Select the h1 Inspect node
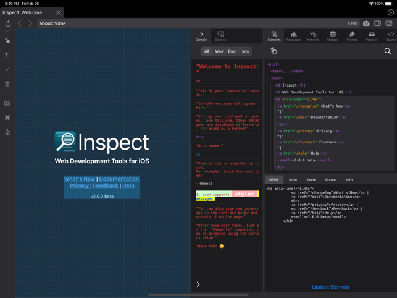Screen dimensions: 397x298 pyautogui.click(x=291, y=85)
